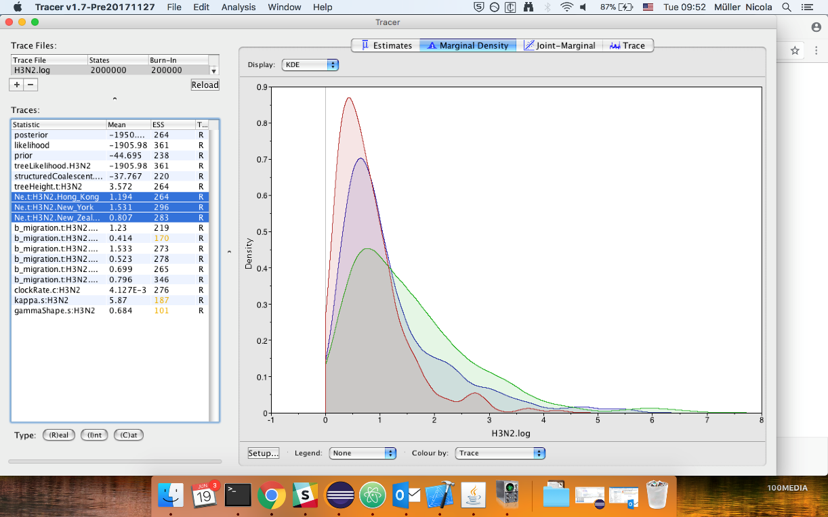This screenshot has width=828, height=517.
Task: Click the horizontal scrollbar below Type buttons
Action: point(115,462)
